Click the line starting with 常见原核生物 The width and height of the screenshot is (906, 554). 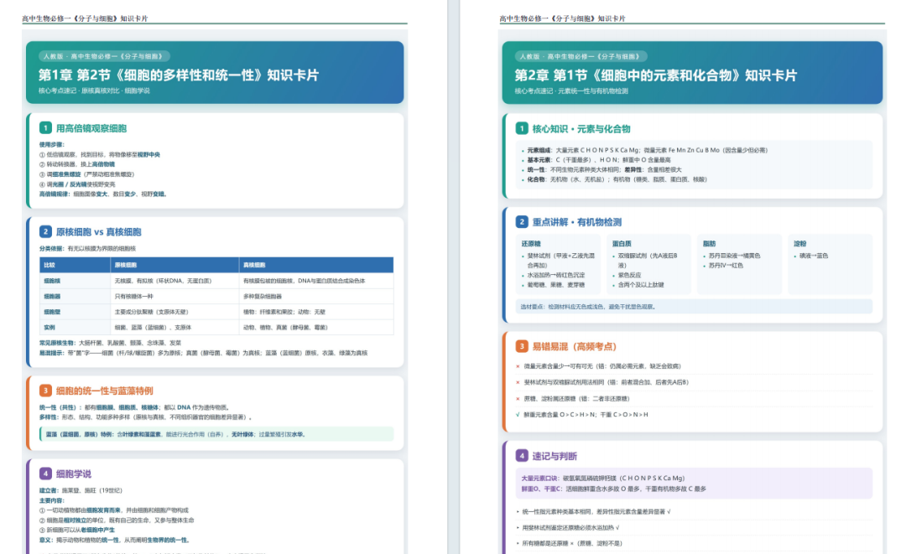click(x=110, y=343)
